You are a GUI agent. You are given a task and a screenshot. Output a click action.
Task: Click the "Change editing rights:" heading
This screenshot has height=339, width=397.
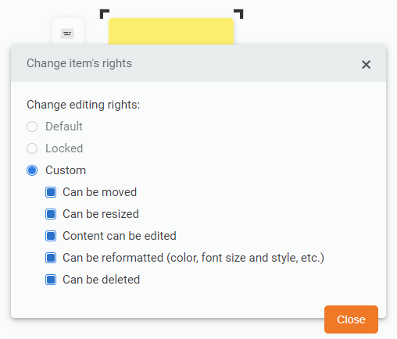pyautogui.click(x=84, y=105)
